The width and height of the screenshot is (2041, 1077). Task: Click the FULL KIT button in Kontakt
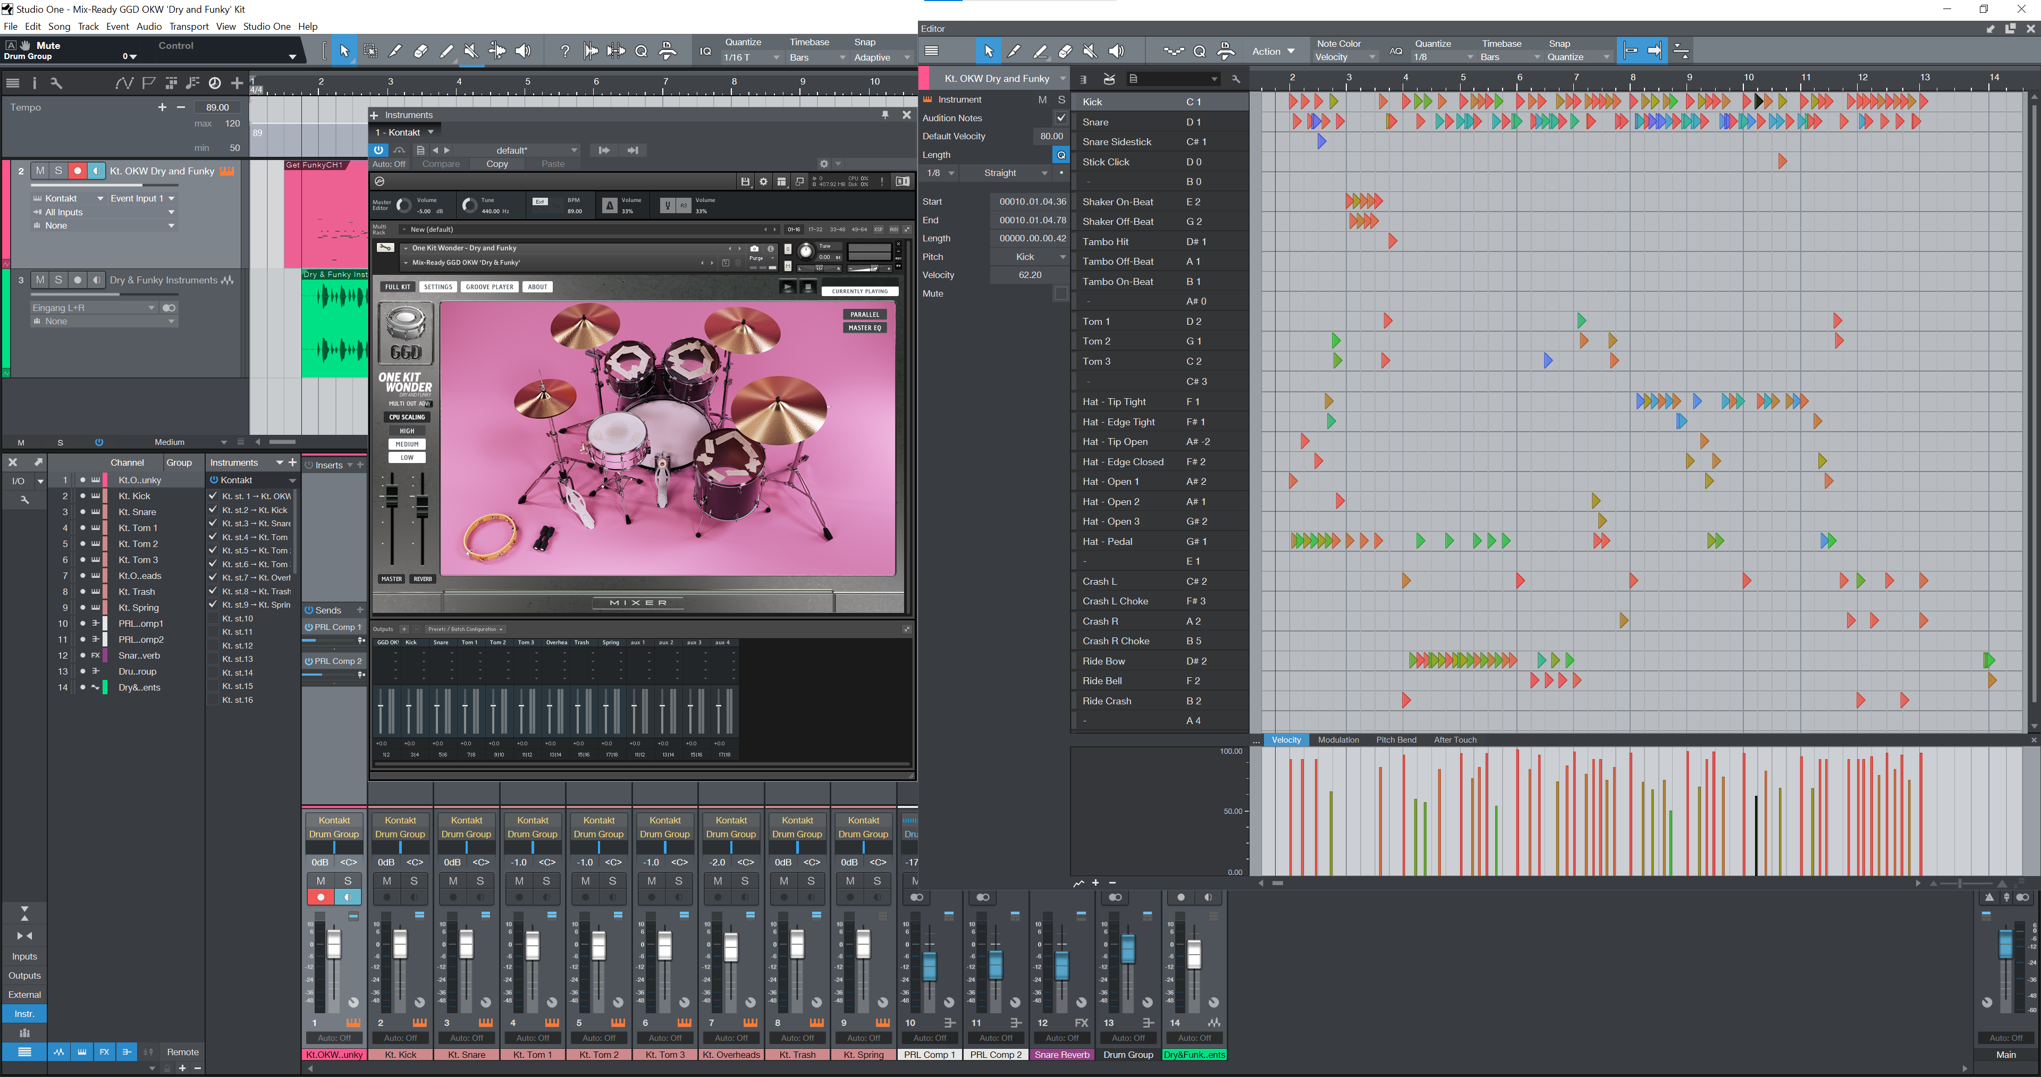pos(398,286)
